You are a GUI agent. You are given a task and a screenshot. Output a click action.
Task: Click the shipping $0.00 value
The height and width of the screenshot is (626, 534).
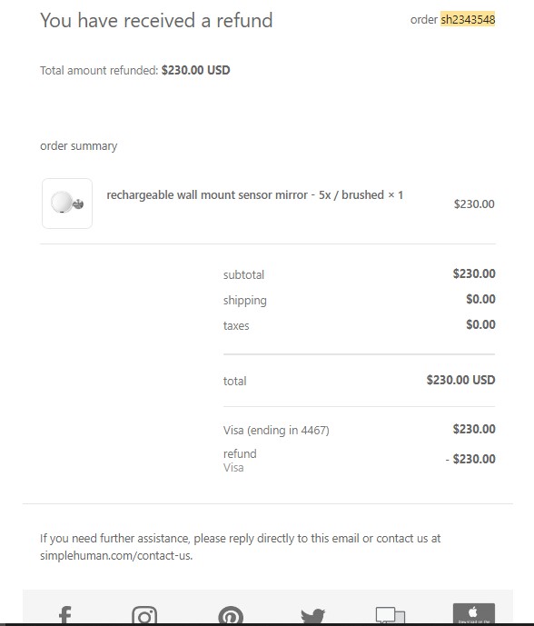(x=481, y=299)
